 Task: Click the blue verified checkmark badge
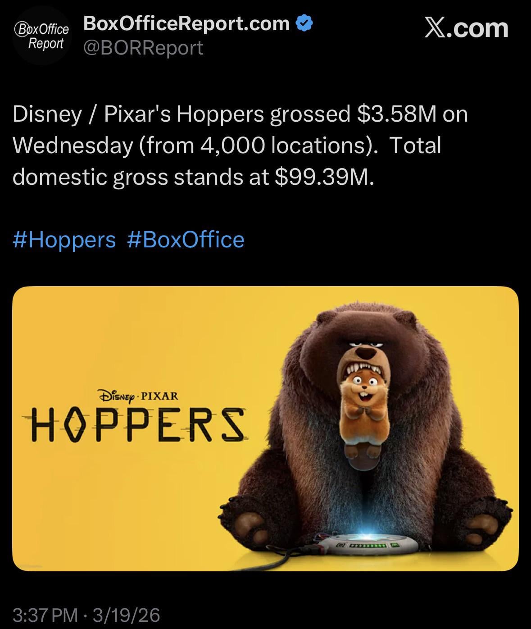[x=304, y=23]
